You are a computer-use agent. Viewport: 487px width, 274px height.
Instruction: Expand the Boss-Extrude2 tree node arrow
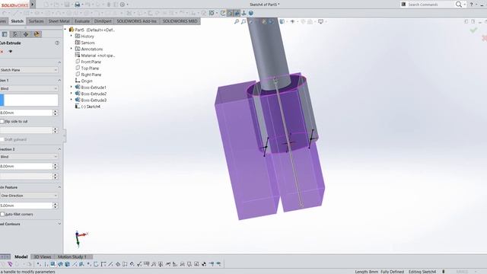pos(71,94)
